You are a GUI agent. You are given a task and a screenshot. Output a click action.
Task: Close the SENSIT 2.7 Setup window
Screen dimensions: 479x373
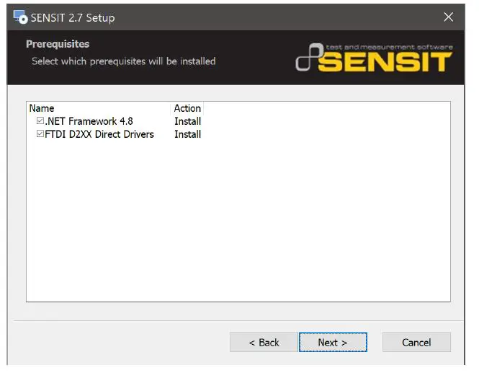point(448,17)
